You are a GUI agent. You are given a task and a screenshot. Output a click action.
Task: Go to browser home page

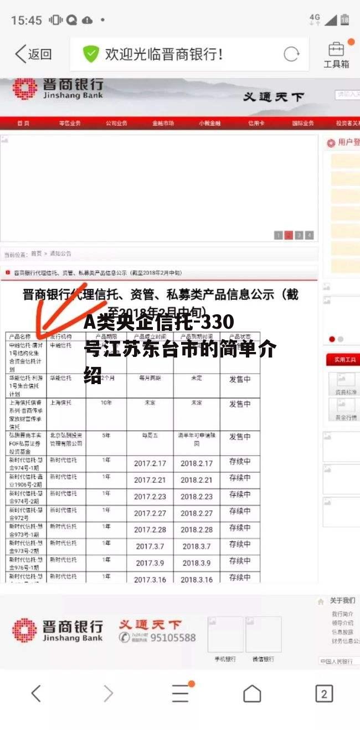(252, 693)
